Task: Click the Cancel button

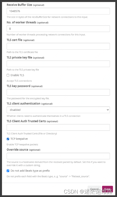Action: pos(94,189)
